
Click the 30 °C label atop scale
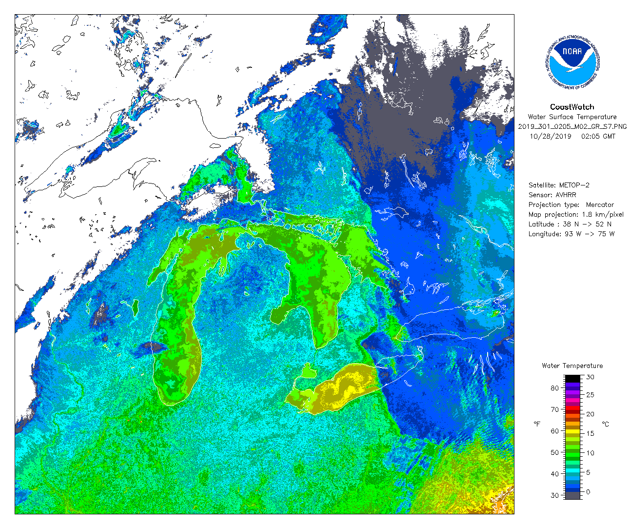tap(590, 377)
